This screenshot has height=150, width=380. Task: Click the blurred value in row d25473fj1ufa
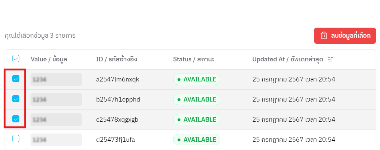point(56,139)
